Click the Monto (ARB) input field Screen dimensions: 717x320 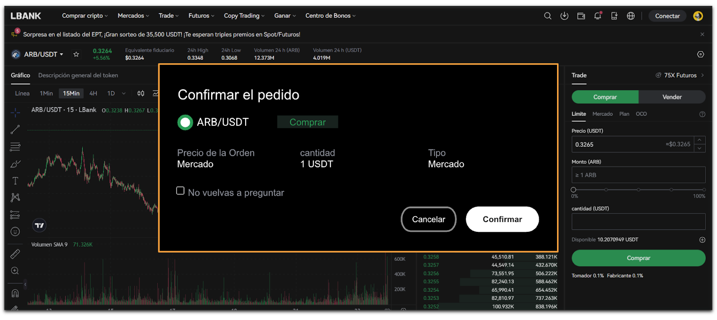click(639, 175)
